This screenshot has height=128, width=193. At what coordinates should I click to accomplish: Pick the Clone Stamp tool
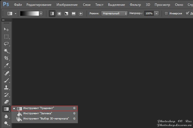pyautogui.click(x=6, y=88)
